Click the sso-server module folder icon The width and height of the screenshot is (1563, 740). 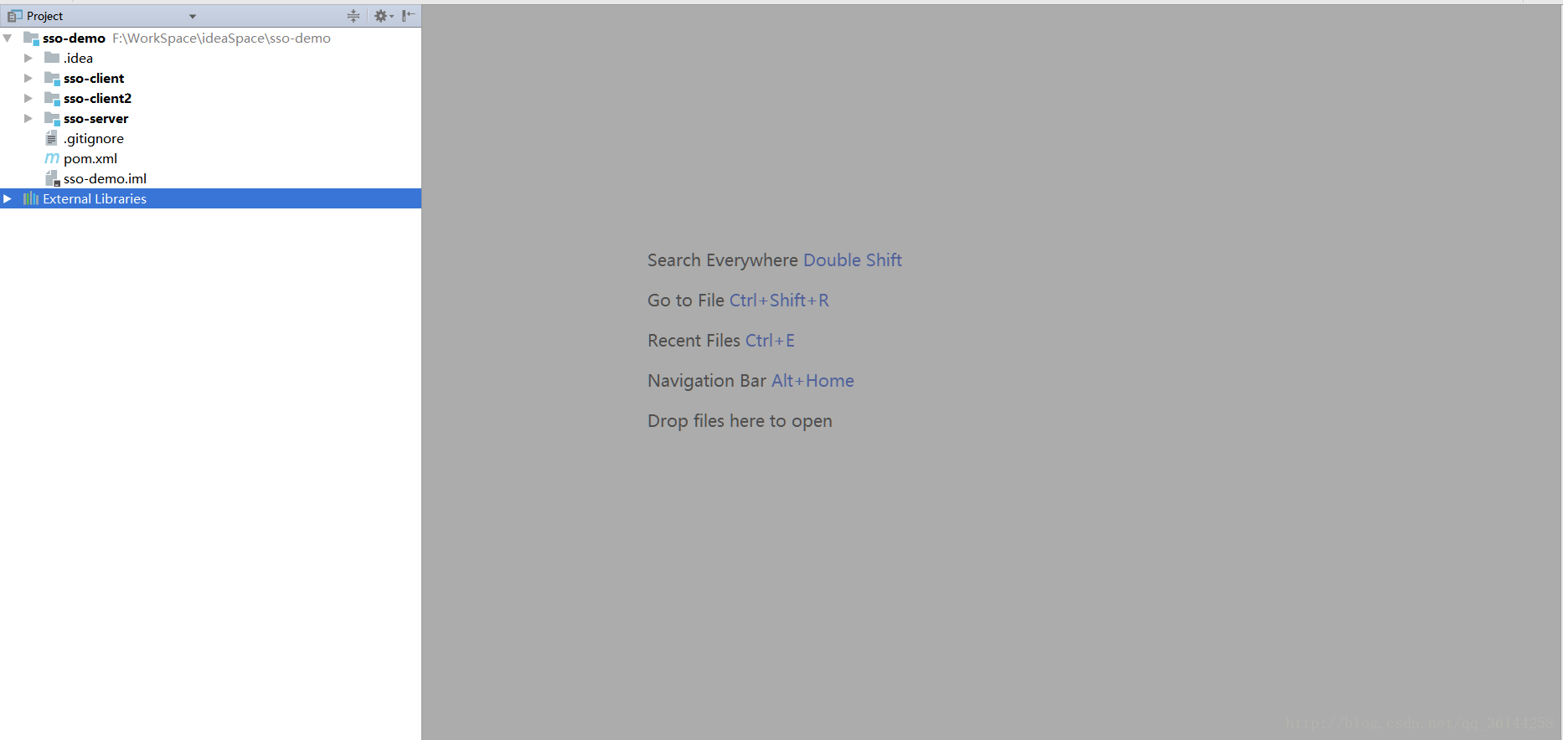tap(52, 119)
